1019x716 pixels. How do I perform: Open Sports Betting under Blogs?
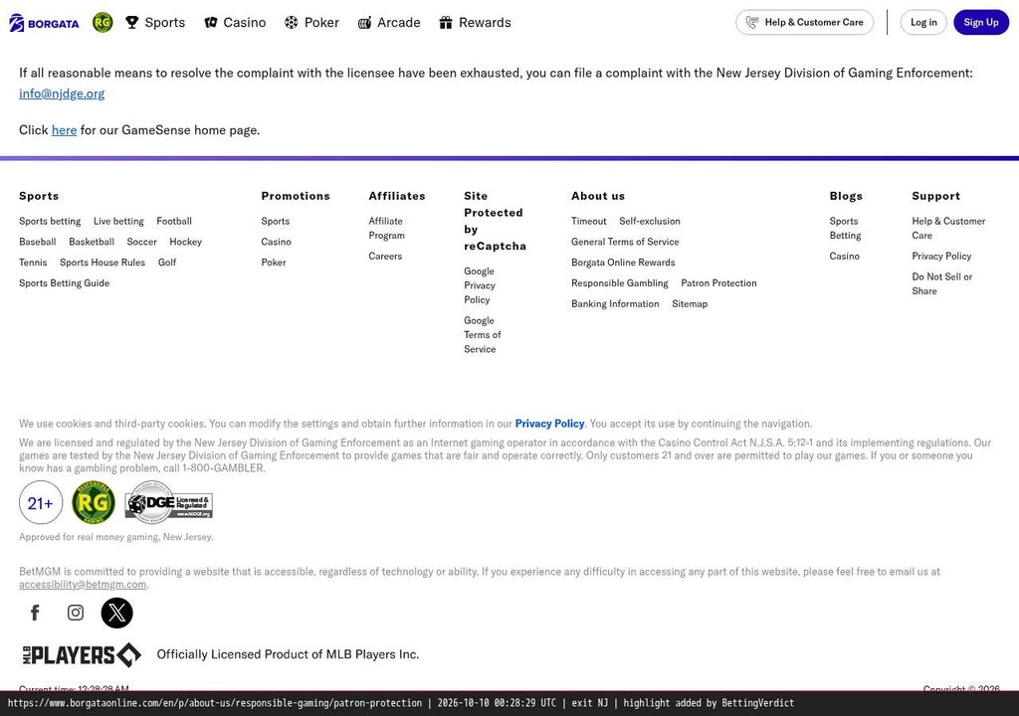[x=846, y=228]
